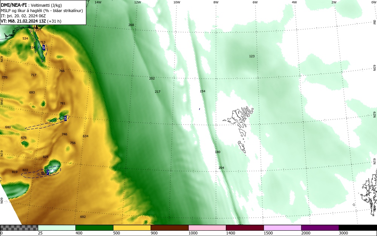
Task: Choose the light purple 1500–2000 legend swatch
Action: coord(282,228)
